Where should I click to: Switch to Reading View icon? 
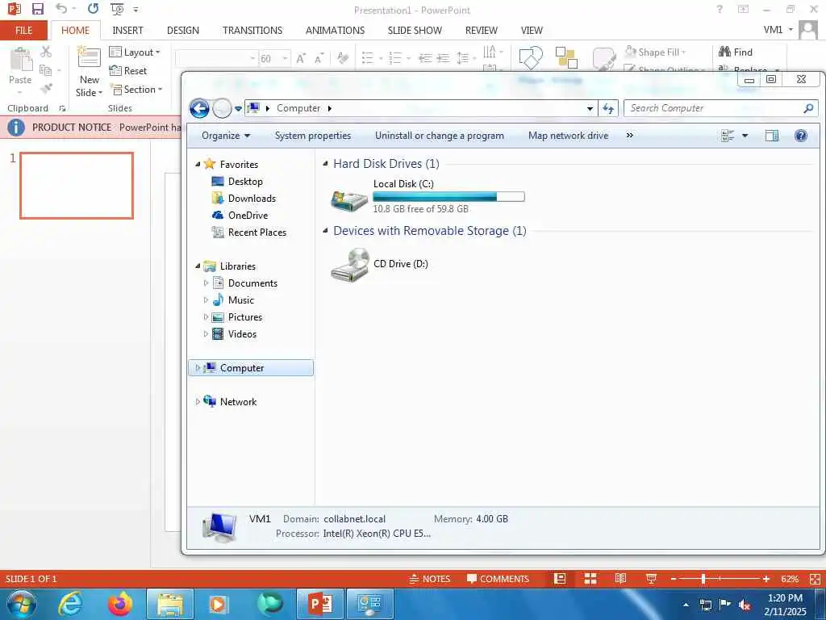(x=620, y=579)
